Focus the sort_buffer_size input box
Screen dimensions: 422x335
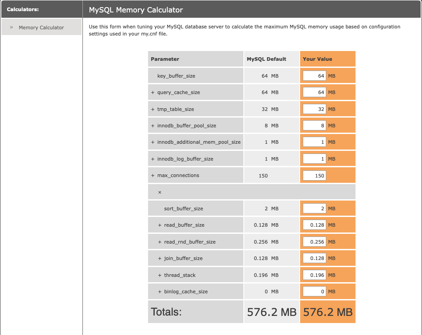pyautogui.click(x=314, y=209)
